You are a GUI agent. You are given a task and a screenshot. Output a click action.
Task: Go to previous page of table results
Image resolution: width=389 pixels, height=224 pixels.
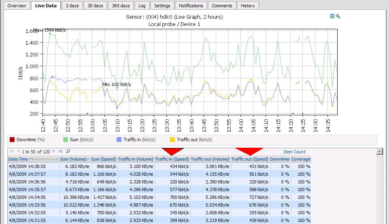tap(18, 152)
